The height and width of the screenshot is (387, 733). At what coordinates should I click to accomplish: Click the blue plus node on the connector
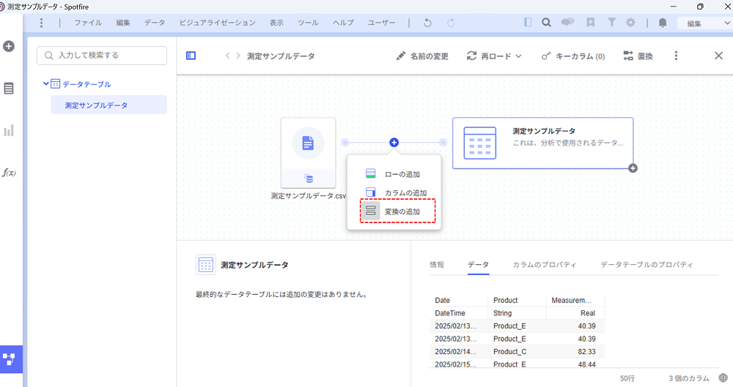[394, 143]
